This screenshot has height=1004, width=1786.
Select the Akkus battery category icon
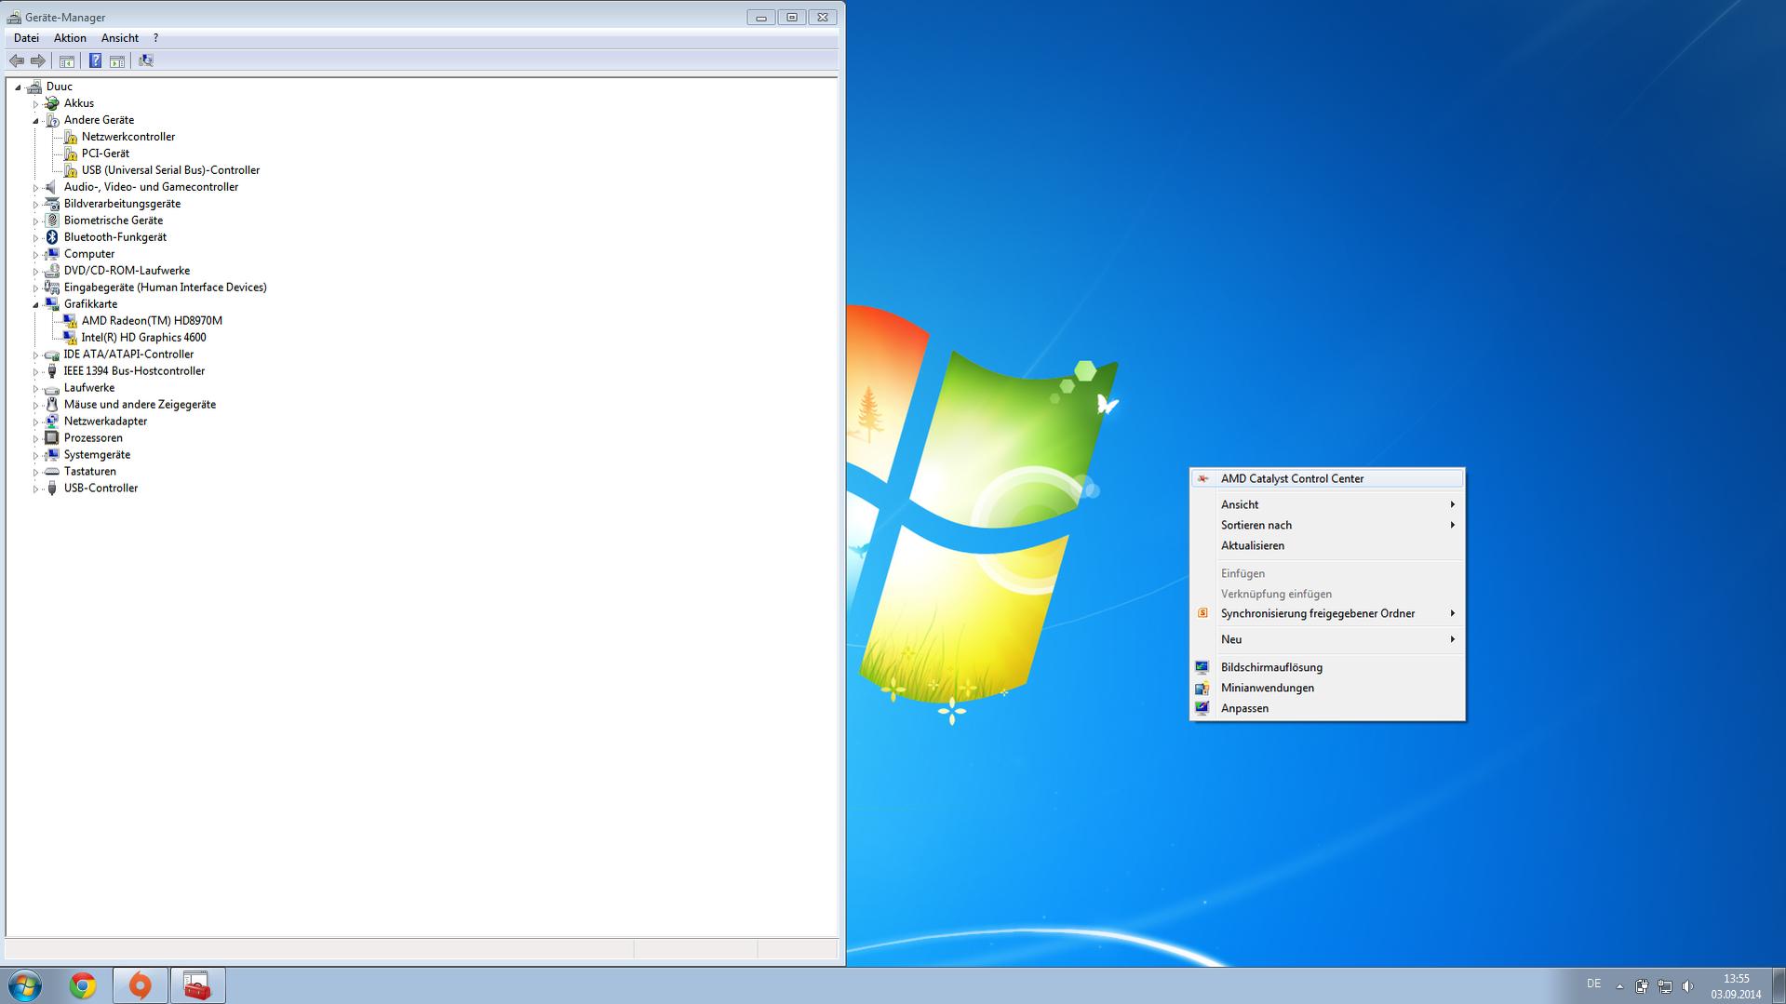tap(52, 103)
